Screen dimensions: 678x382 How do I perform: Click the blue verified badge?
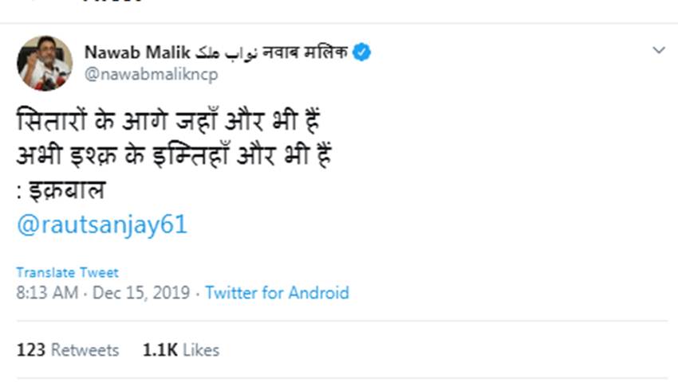click(362, 53)
